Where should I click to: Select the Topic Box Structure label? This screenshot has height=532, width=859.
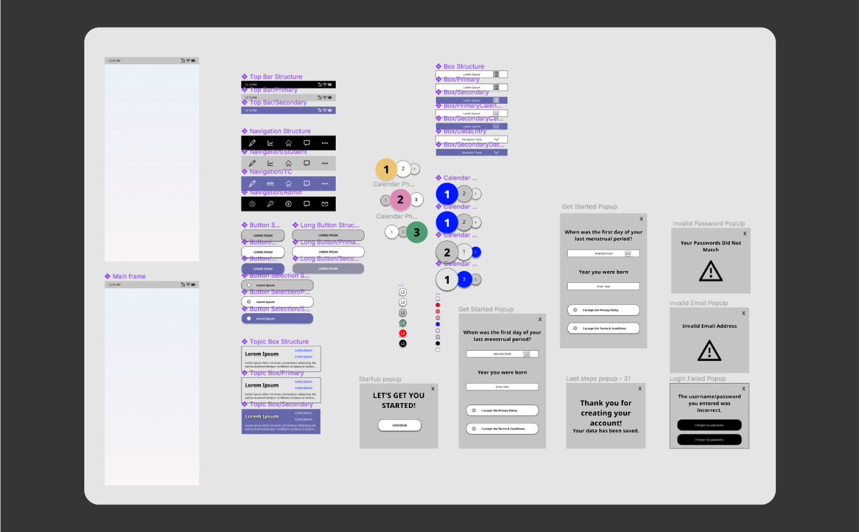(x=279, y=342)
